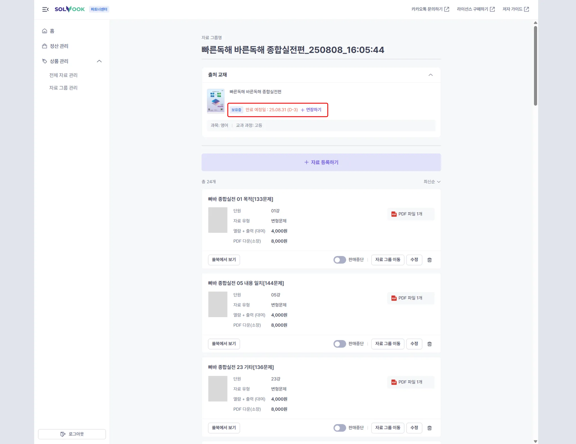This screenshot has width=576, height=444.
Task: Click 수정 for 05 내용 일치 item
Action: coord(414,344)
